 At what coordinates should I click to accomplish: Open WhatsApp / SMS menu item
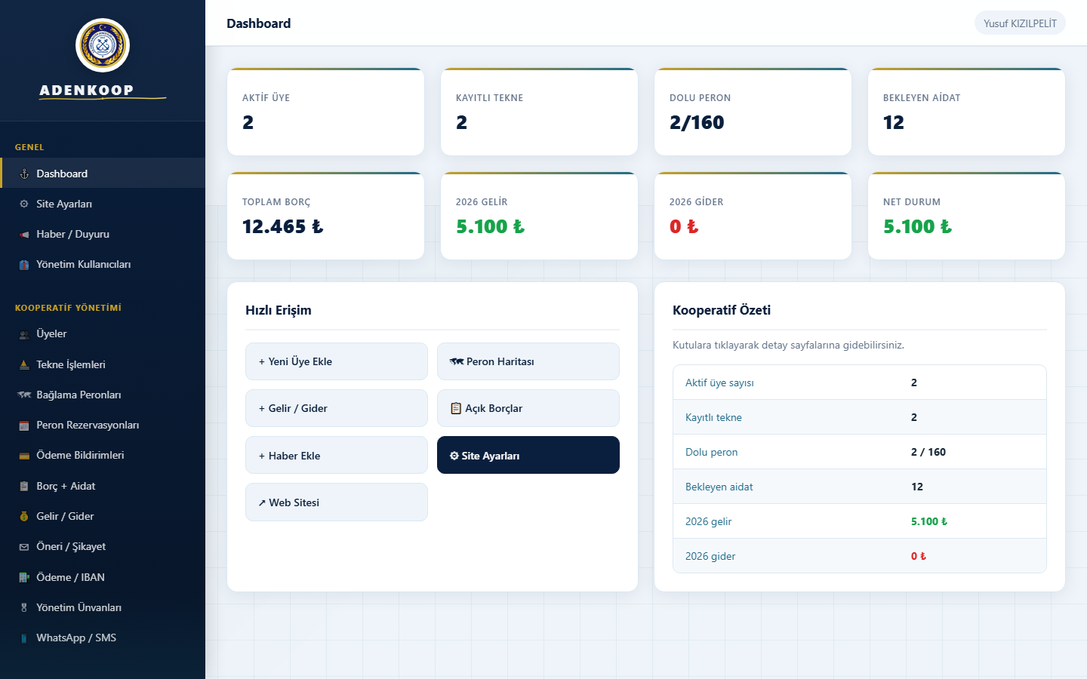[103, 638]
